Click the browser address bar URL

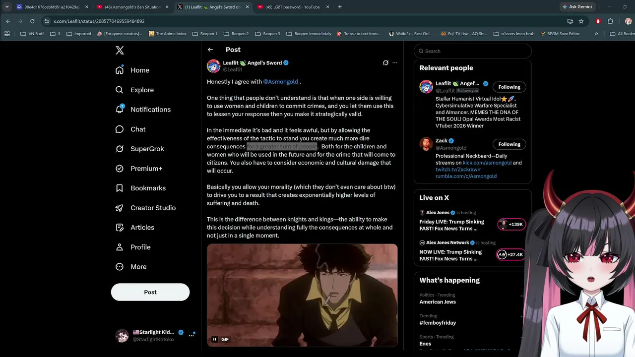(99, 21)
